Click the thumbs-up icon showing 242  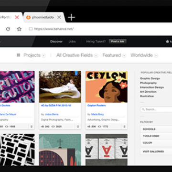click(x=43, y=127)
